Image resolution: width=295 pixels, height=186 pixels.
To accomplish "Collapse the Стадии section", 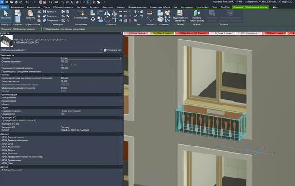I will coord(121,108).
